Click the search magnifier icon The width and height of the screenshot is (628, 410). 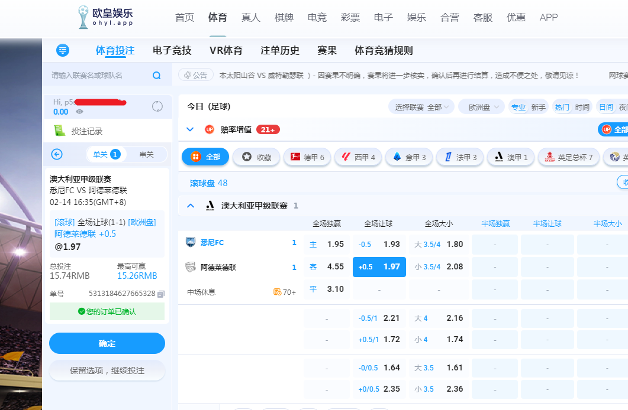pyautogui.click(x=157, y=76)
